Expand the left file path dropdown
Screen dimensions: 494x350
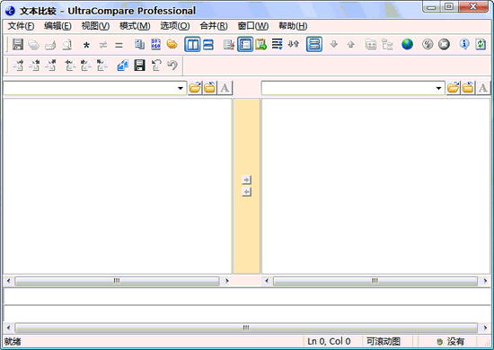(181, 88)
